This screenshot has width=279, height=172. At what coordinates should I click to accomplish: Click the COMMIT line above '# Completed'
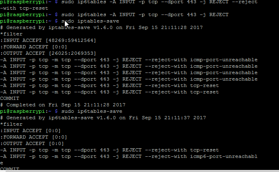(x=10, y=98)
